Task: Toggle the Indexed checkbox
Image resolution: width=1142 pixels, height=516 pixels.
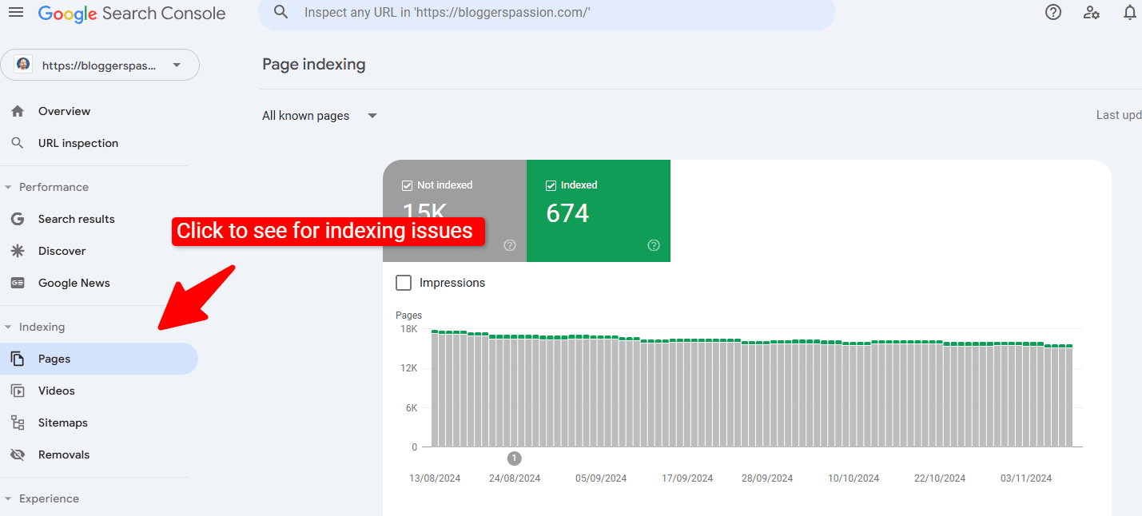Action: coord(551,185)
